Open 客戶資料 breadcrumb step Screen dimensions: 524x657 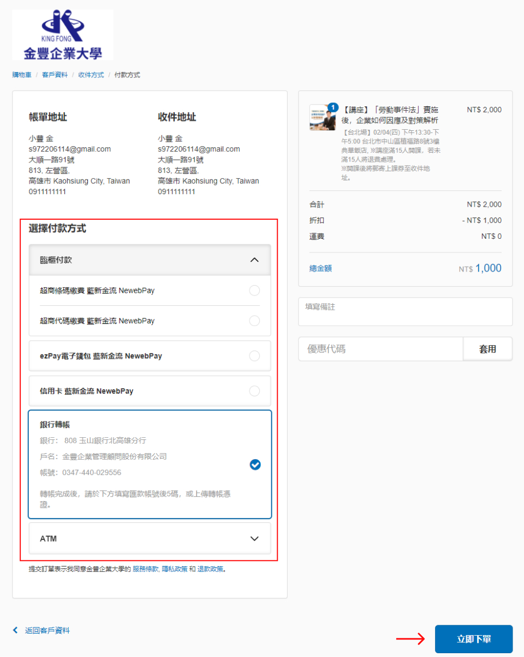[55, 75]
